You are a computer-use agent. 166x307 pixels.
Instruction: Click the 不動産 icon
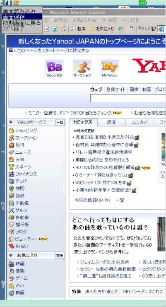coord(12,203)
